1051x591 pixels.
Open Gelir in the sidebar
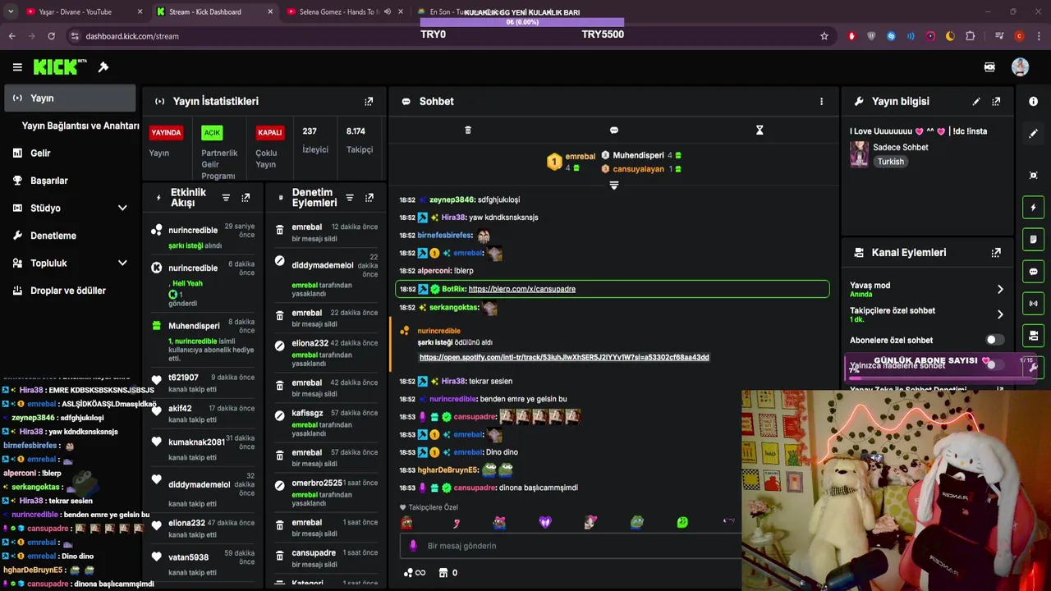click(40, 153)
